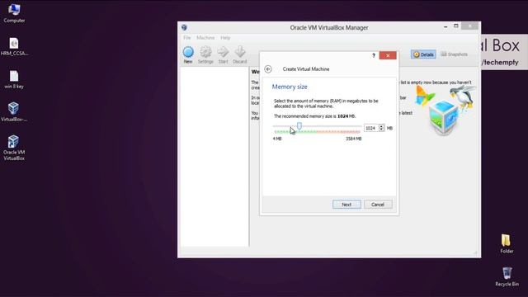
Task: Decrease memory with the spinner down arrow
Action: tap(381, 130)
